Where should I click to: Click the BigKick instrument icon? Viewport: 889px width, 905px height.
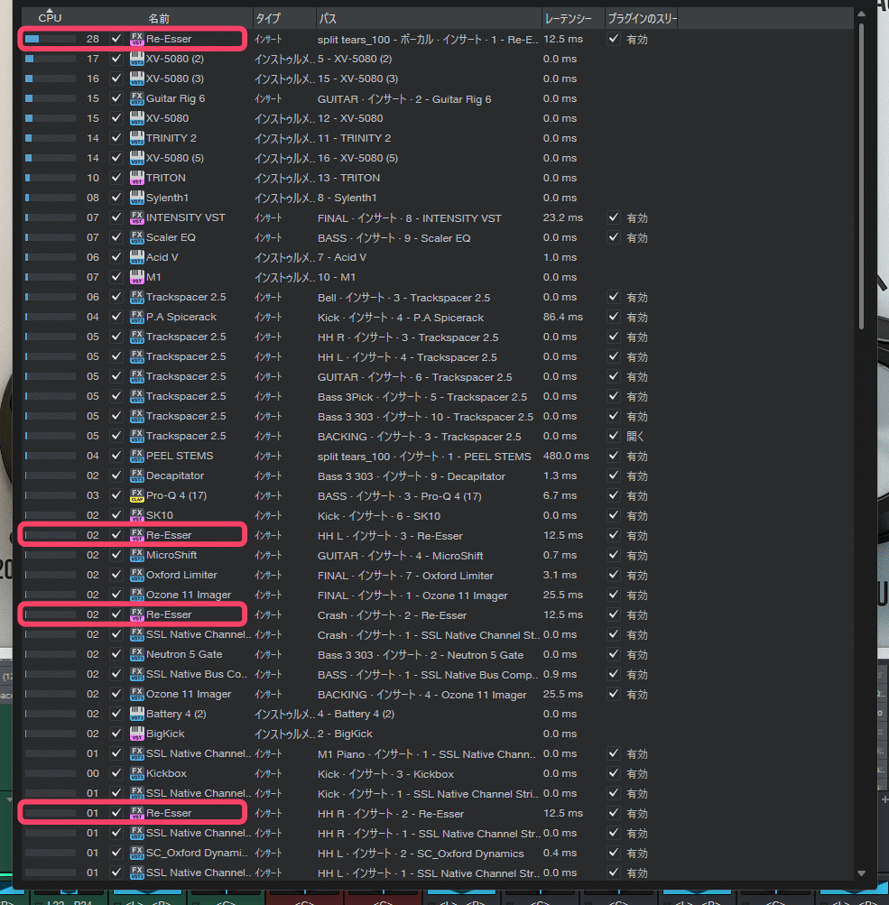137,734
